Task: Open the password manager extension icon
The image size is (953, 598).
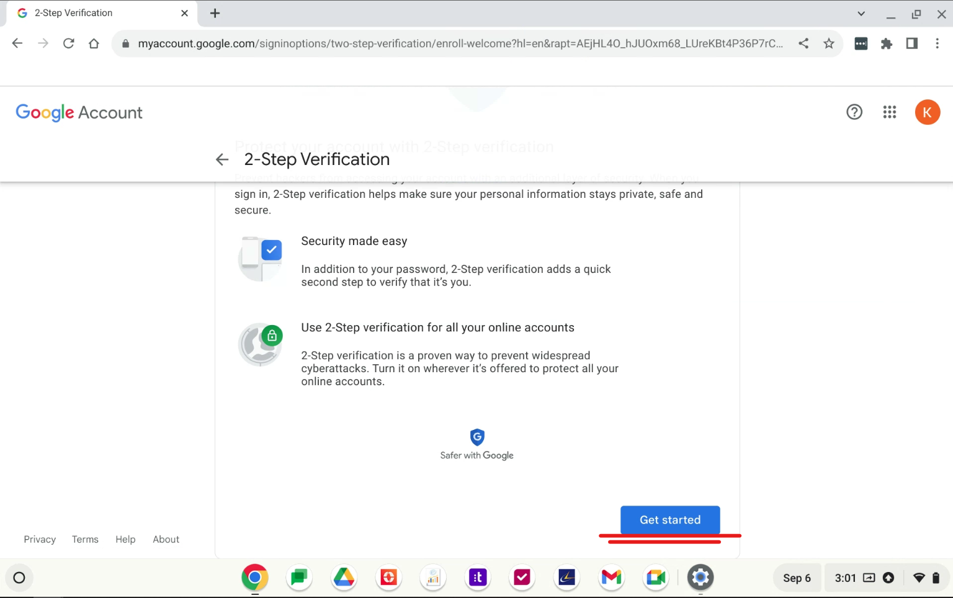Action: click(x=861, y=43)
